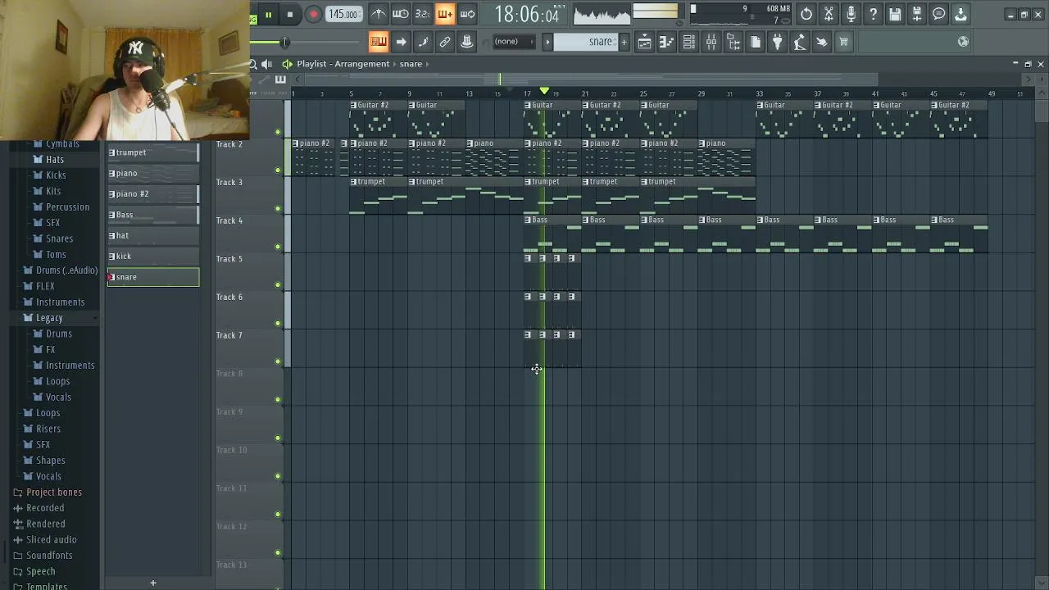Open the project file page icon

point(756,42)
